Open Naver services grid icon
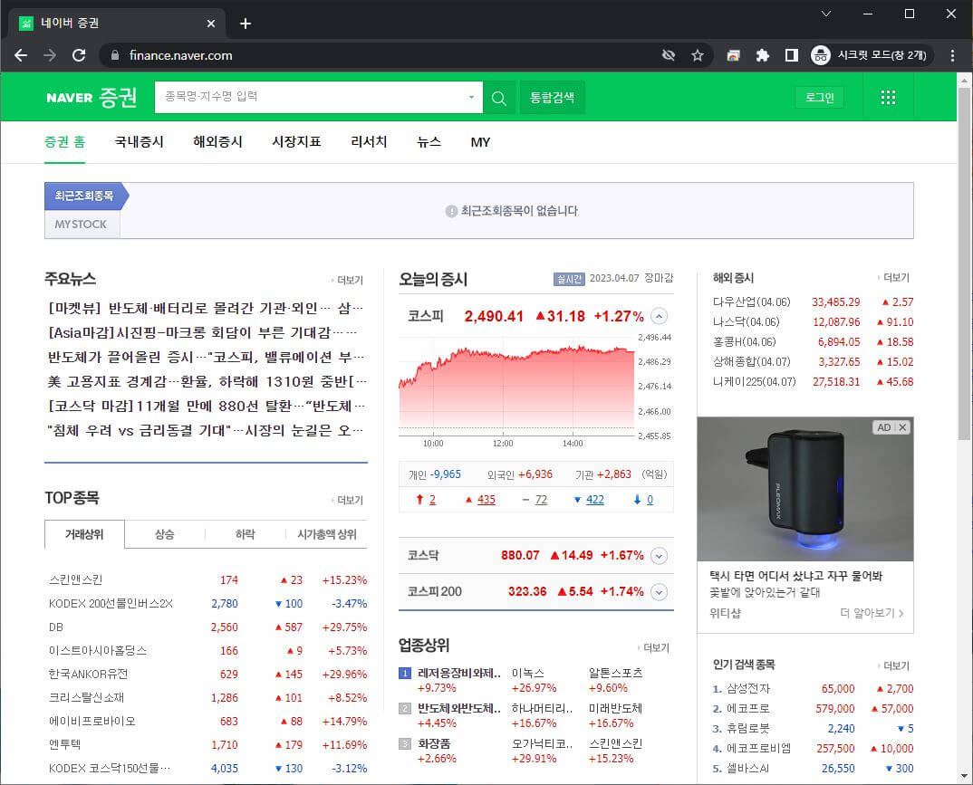This screenshot has height=785, width=973. (x=888, y=98)
